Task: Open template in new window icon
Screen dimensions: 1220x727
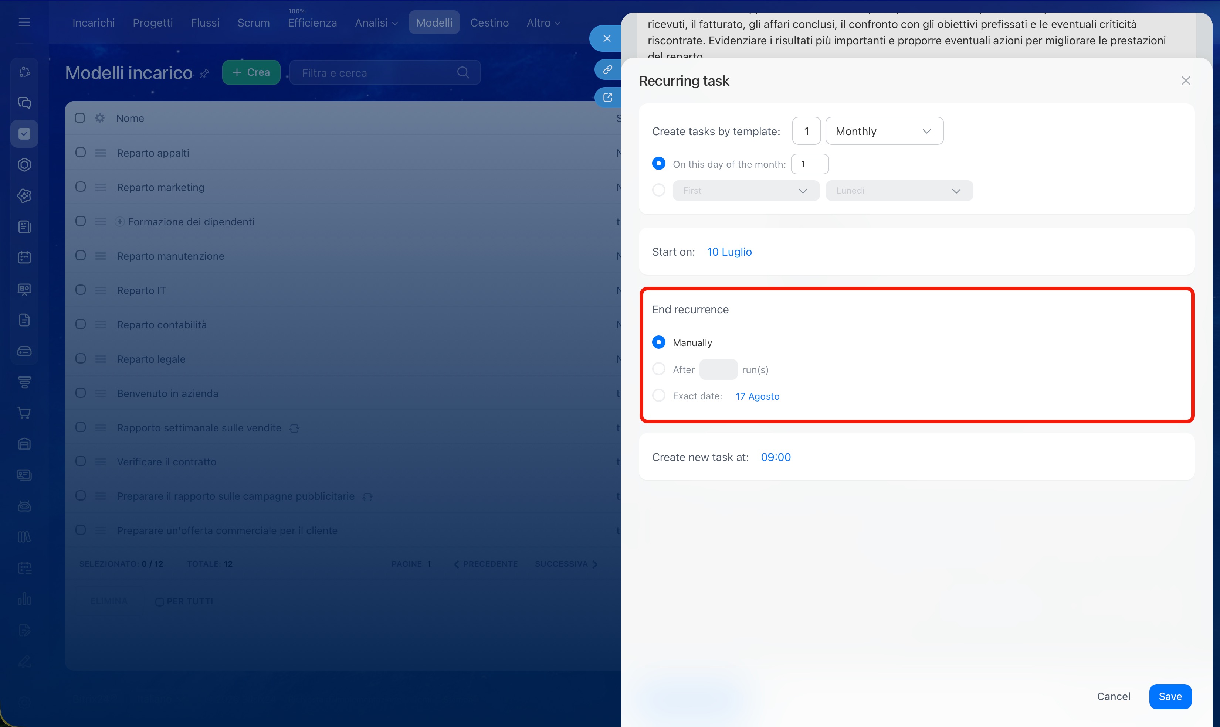Action: coord(608,98)
